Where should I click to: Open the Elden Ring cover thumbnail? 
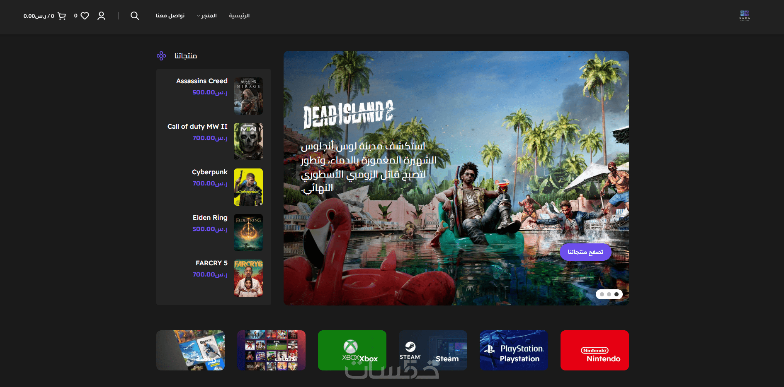pos(248,233)
